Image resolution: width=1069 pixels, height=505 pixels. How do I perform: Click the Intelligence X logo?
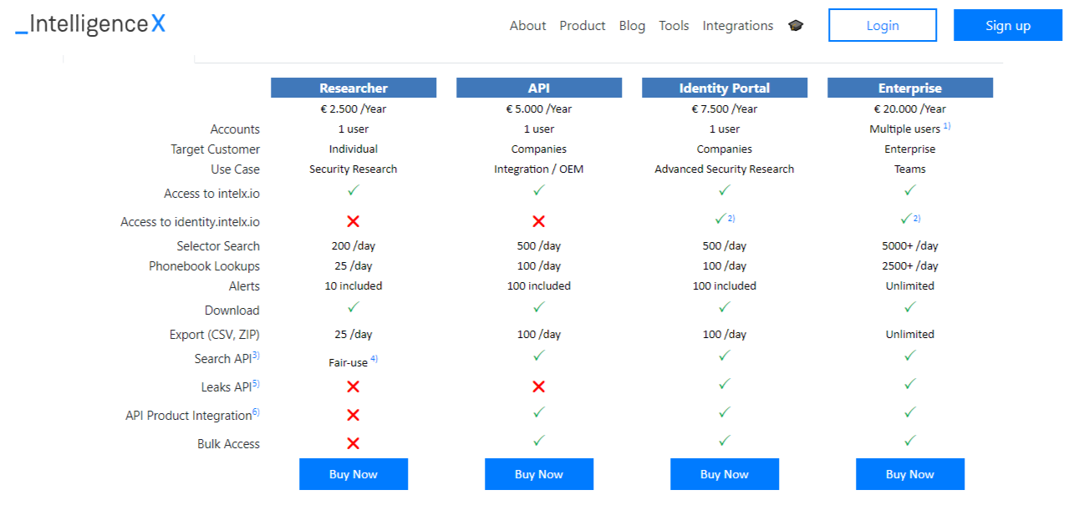[90, 24]
